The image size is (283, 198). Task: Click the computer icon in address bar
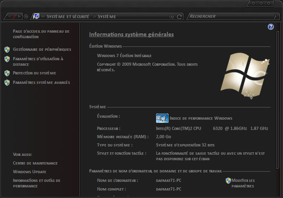36,16
